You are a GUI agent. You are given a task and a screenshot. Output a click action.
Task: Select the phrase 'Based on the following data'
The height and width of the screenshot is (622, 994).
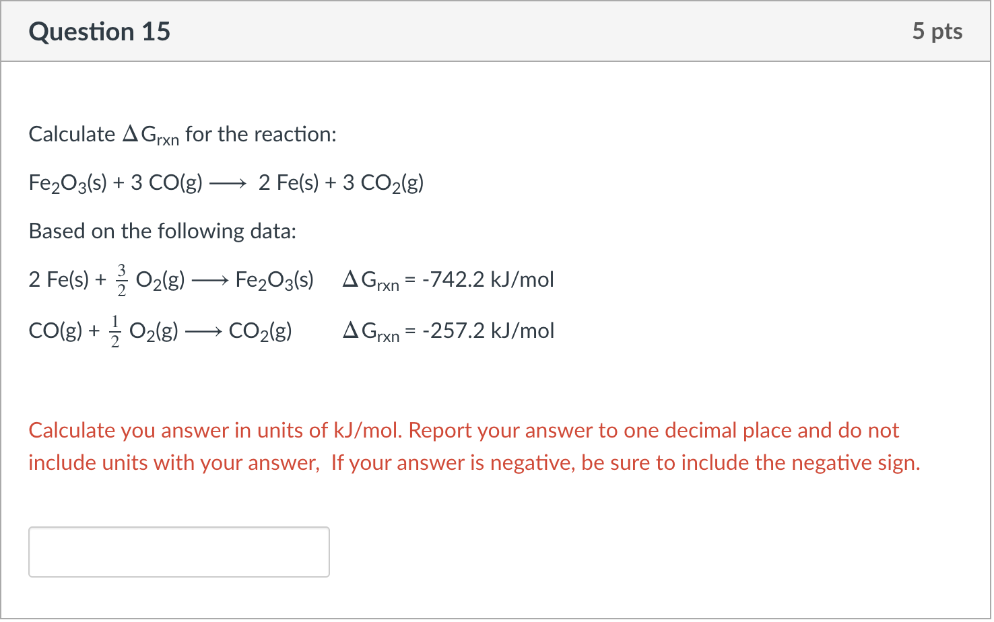[162, 231]
